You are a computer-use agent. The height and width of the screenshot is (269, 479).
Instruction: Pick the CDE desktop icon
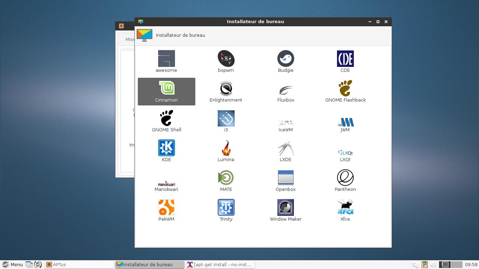pos(345,58)
